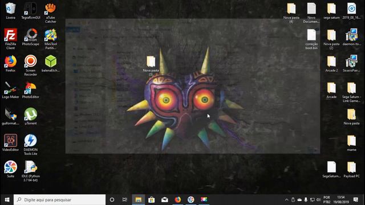Open Firefox from the taskbar
Screen dimensions: 365x205
[x=177, y=200]
